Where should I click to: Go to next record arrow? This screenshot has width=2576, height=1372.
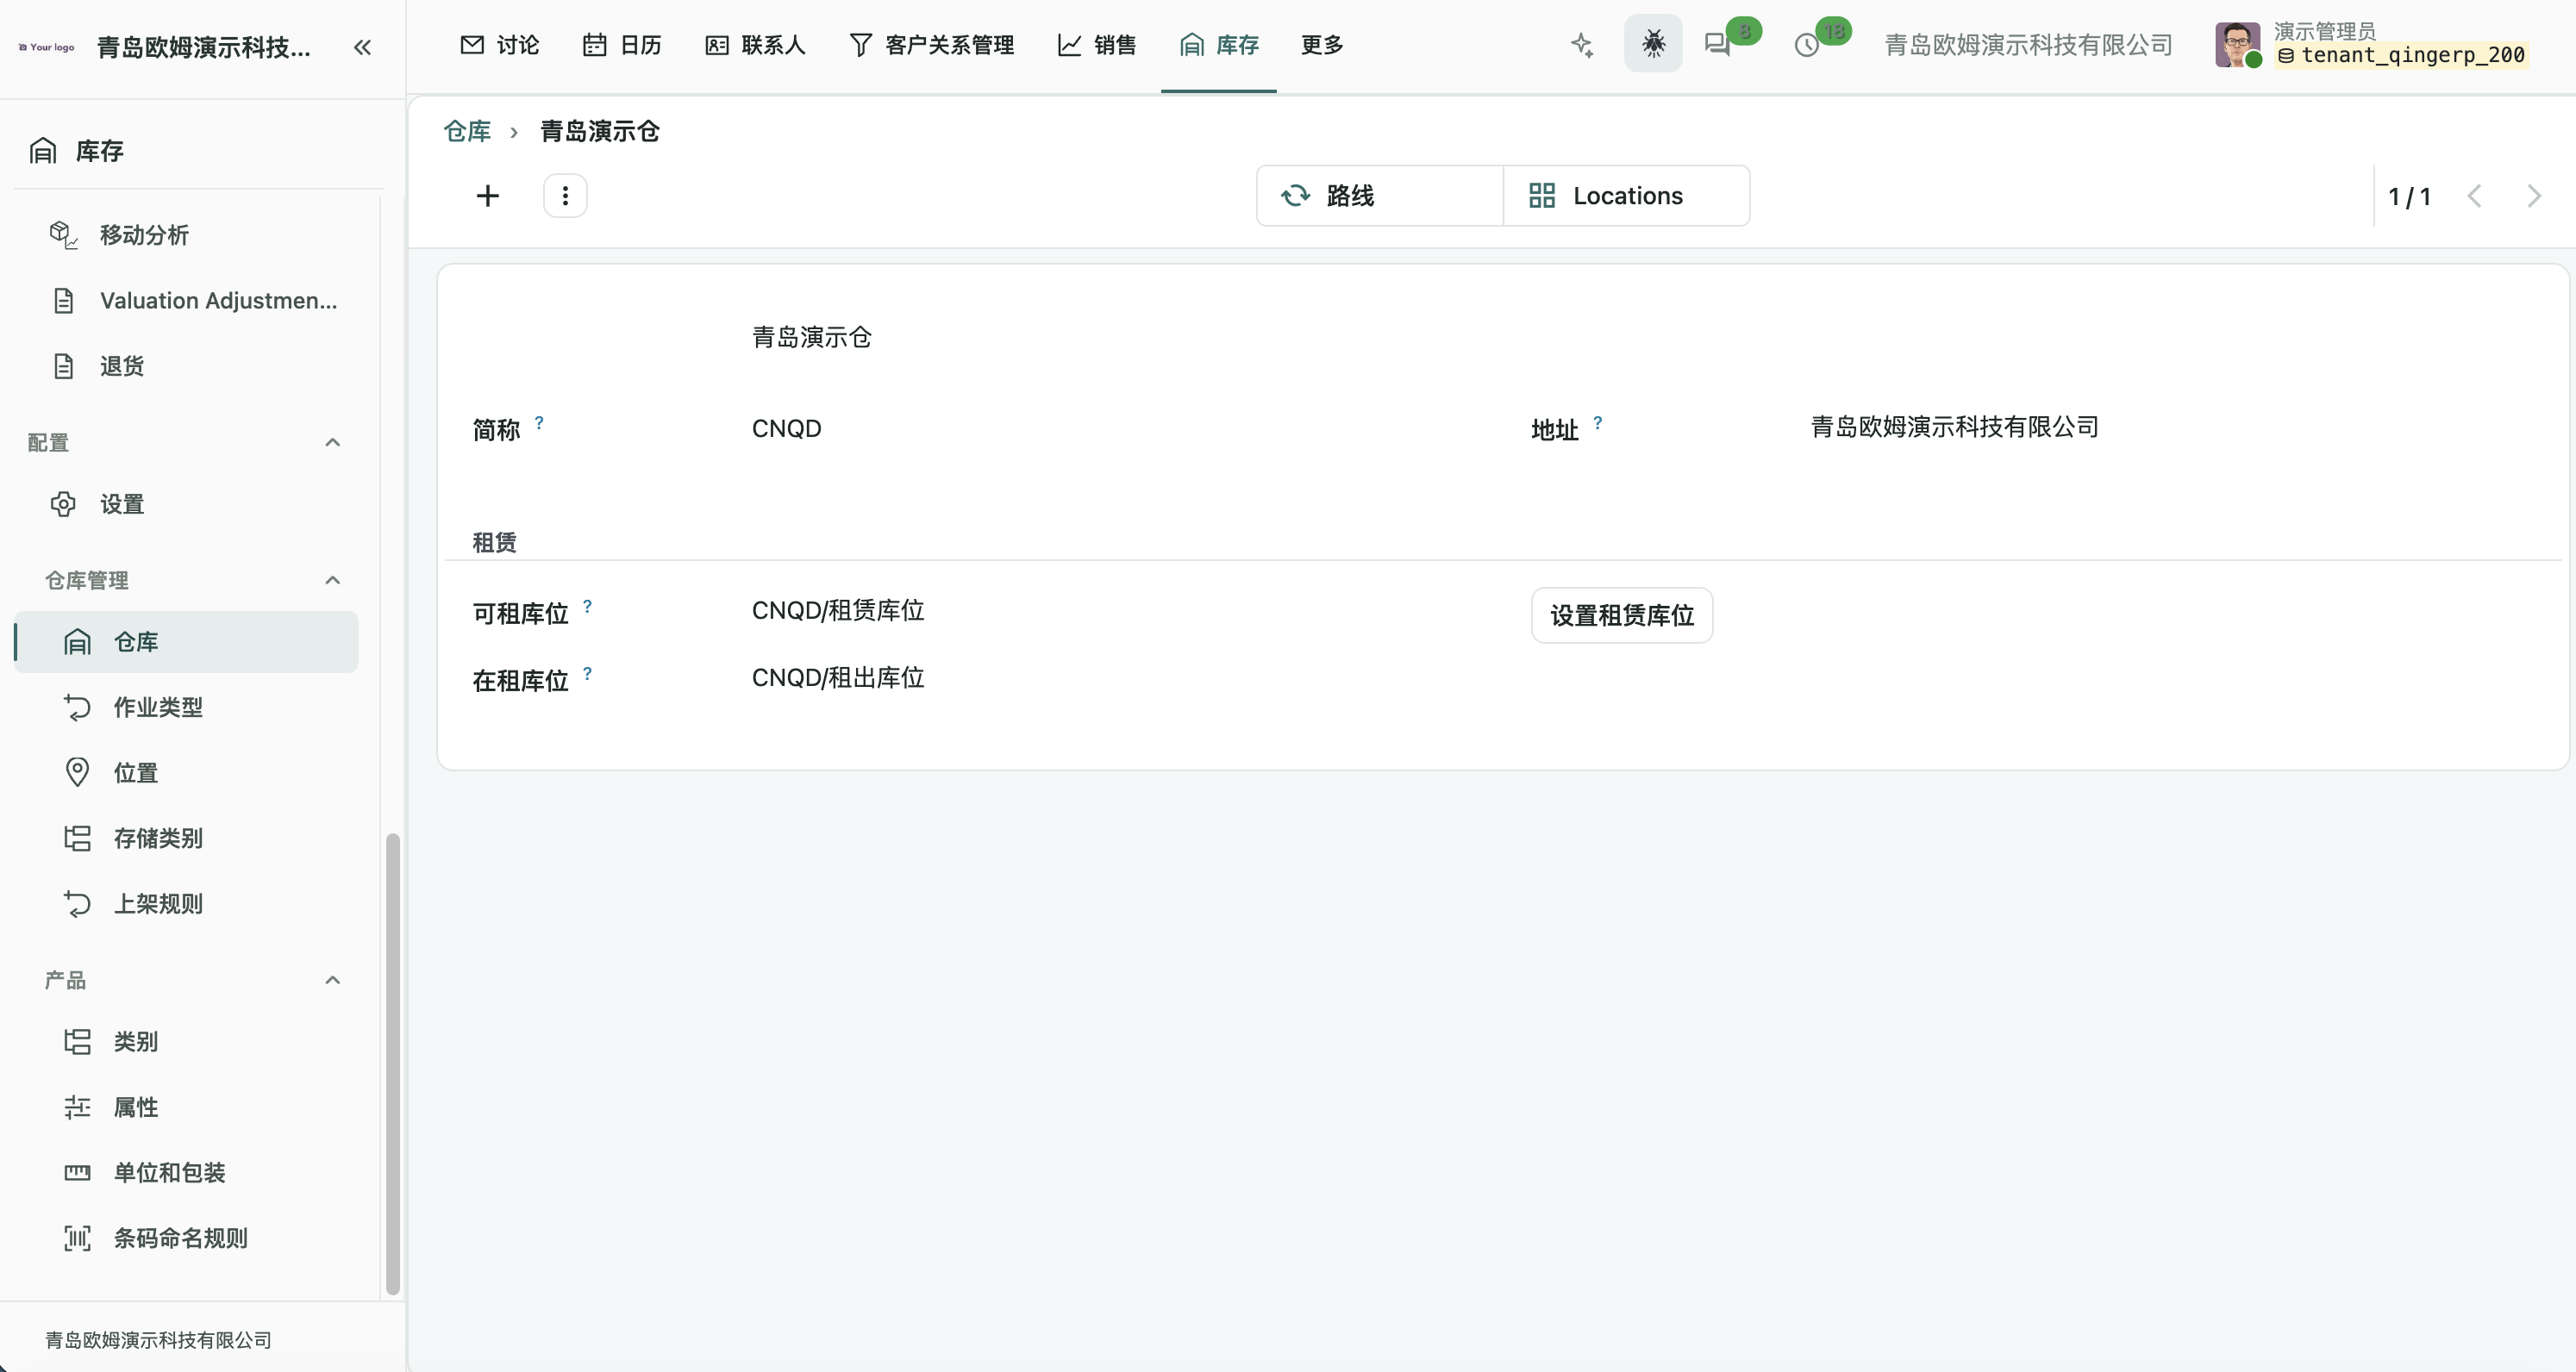[x=2533, y=196]
